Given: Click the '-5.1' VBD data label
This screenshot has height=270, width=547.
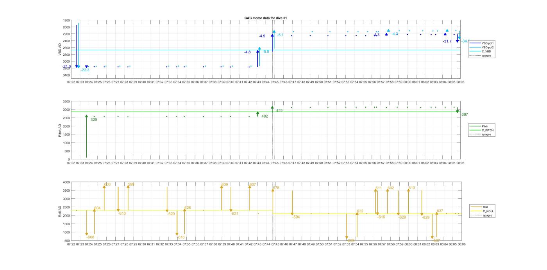Looking at the screenshot, I should point(280,35).
